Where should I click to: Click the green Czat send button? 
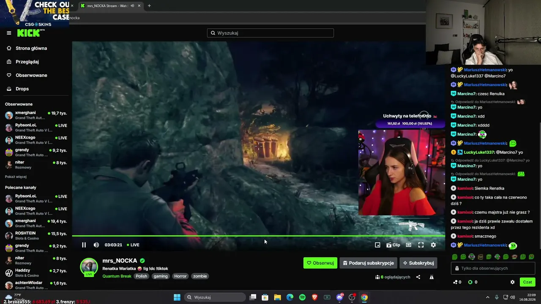pos(527,282)
